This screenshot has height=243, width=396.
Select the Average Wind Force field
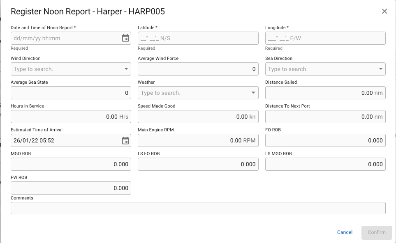[x=198, y=69]
